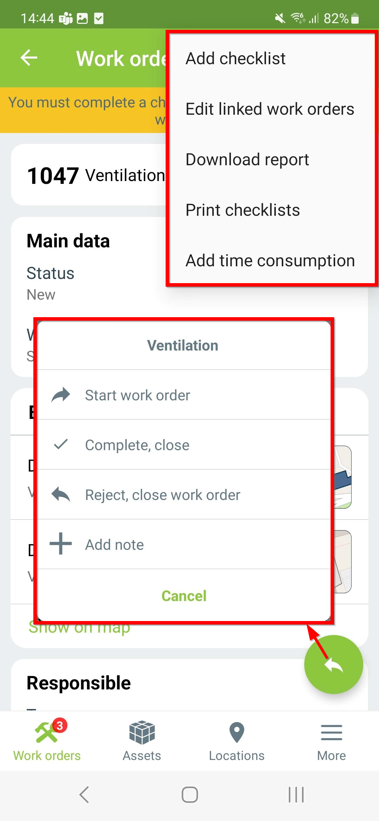The height and width of the screenshot is (821, 379).
Task: Select Complete, close action
Action: 184,445
